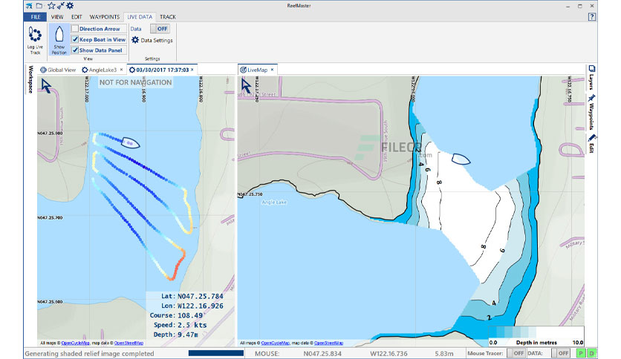Click the Log Live Track icon
Screen dimensions: 621x359
click(35, 35)
